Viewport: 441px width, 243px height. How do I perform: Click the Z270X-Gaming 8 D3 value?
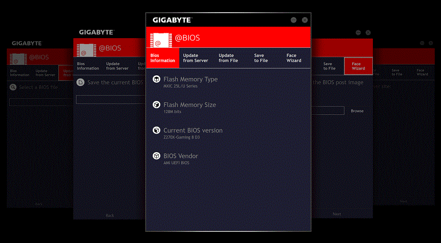tap(181, 137)
